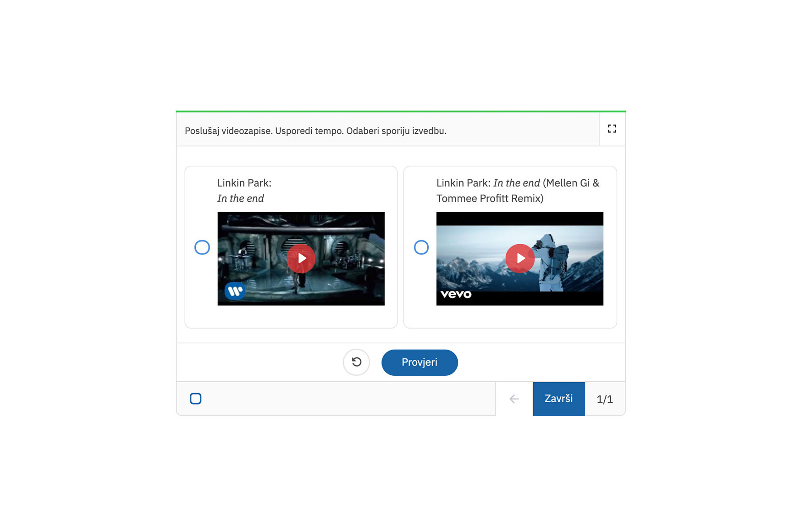
Task: Toggle the checkbox in the bottom bar
Action: (x=196, y=399)
